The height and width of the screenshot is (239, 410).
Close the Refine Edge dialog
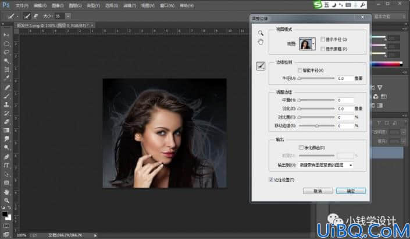tap(362, 17)
